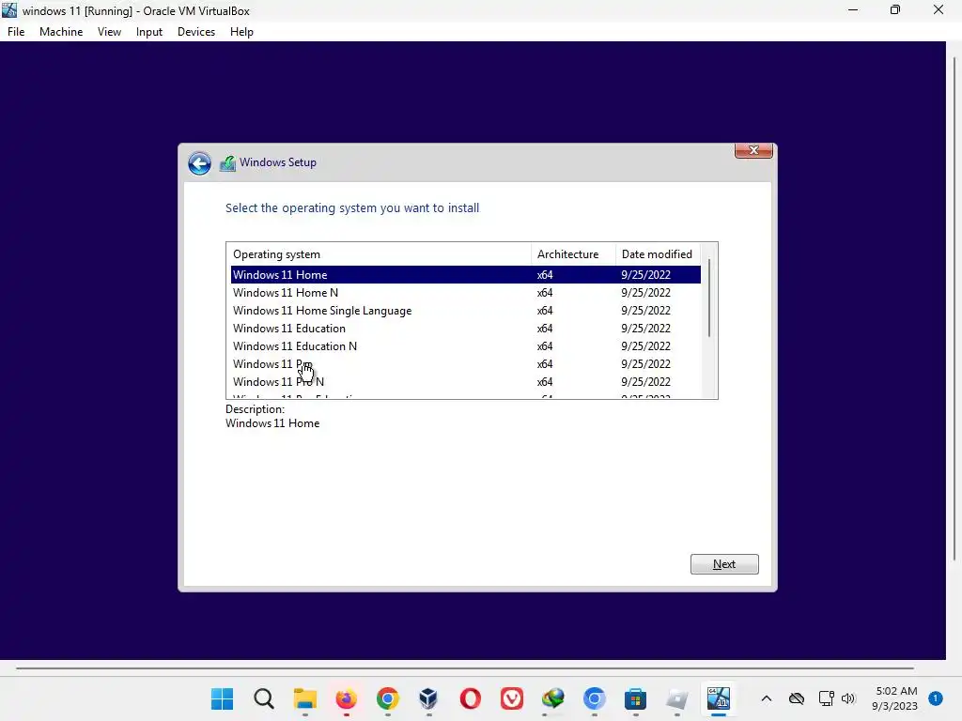Open the clock showing 5:02 AM
Screen dimensions: 962x721
(894, 698)
